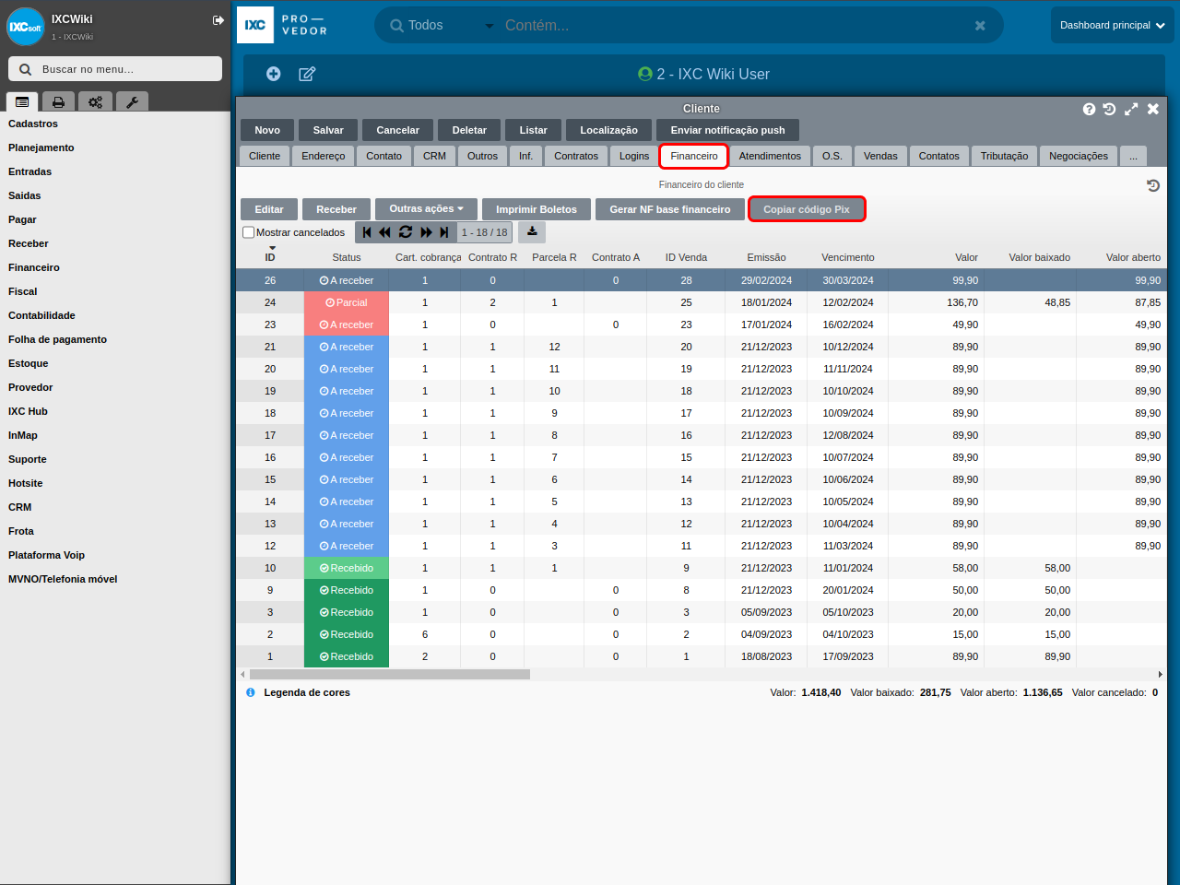Expand the Cadastros menu

coord(33,124)
